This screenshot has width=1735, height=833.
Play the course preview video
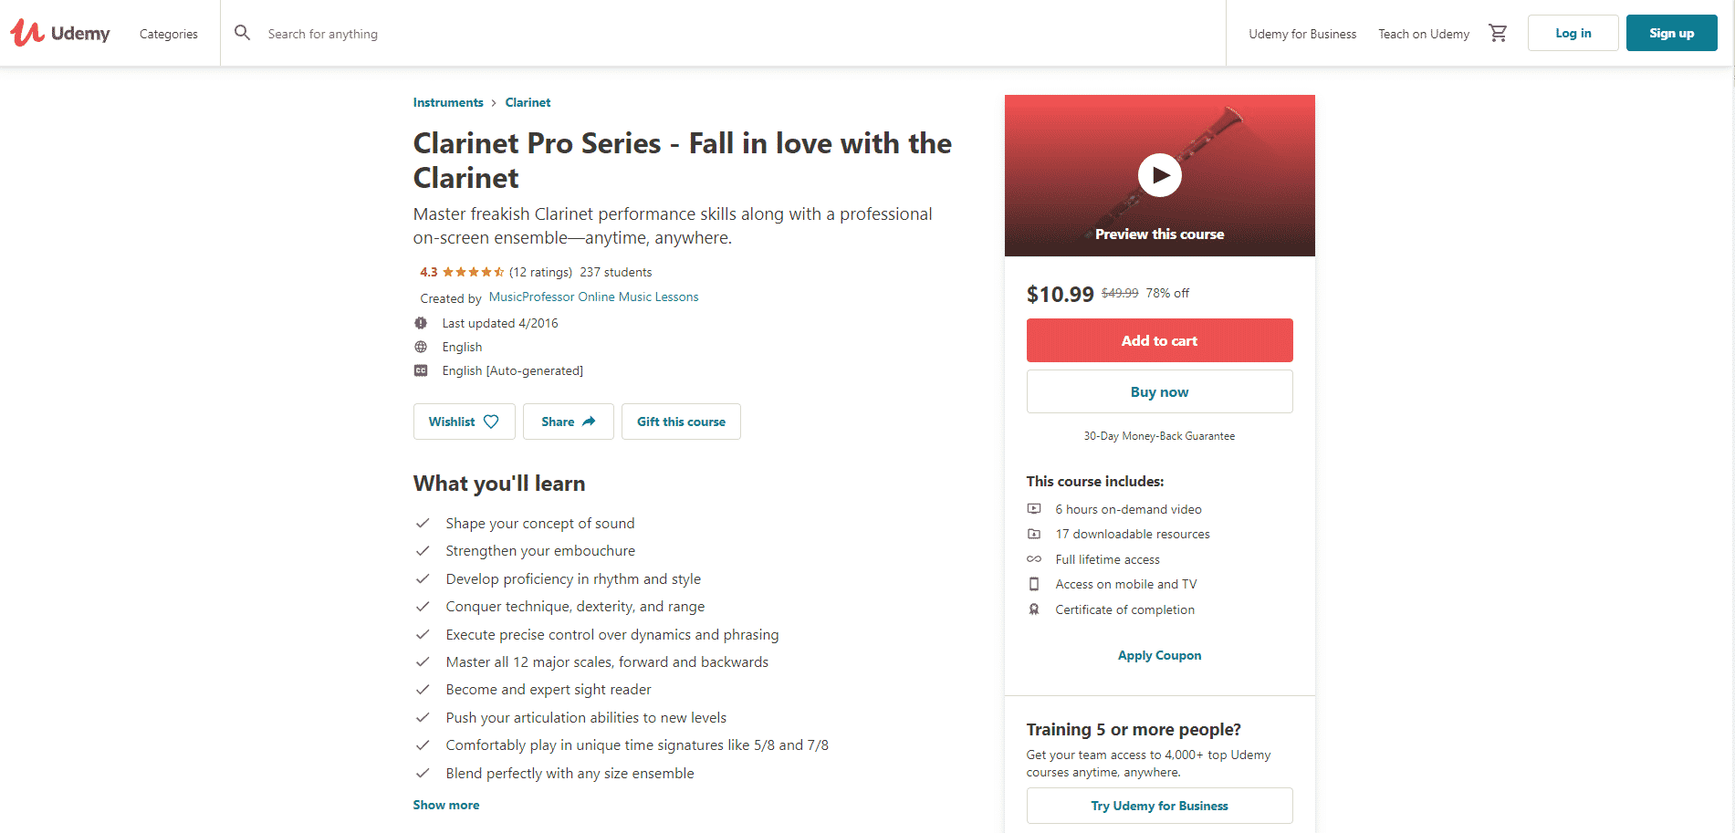point(1159,175)
